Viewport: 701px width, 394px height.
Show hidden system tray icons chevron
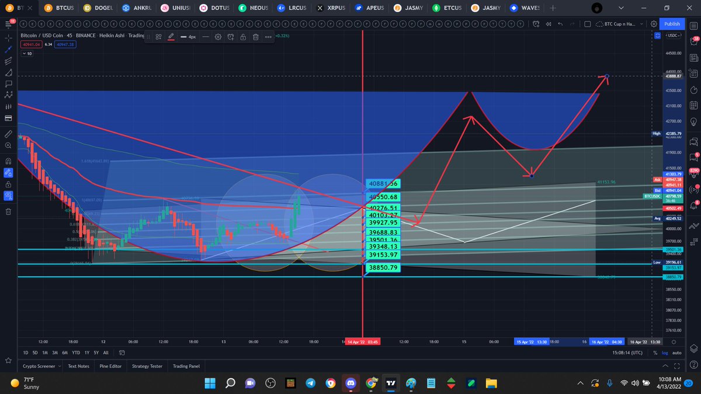(579, 383)
